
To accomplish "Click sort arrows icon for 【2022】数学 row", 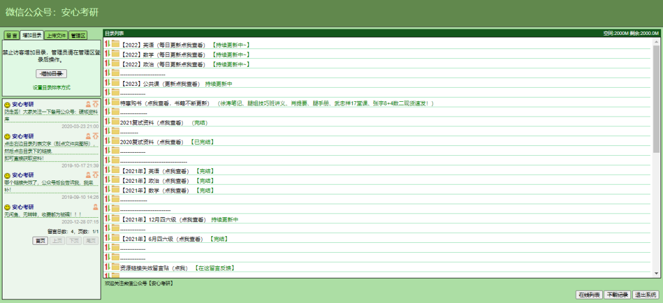I will pyautogui.click(x=107, y=54).
